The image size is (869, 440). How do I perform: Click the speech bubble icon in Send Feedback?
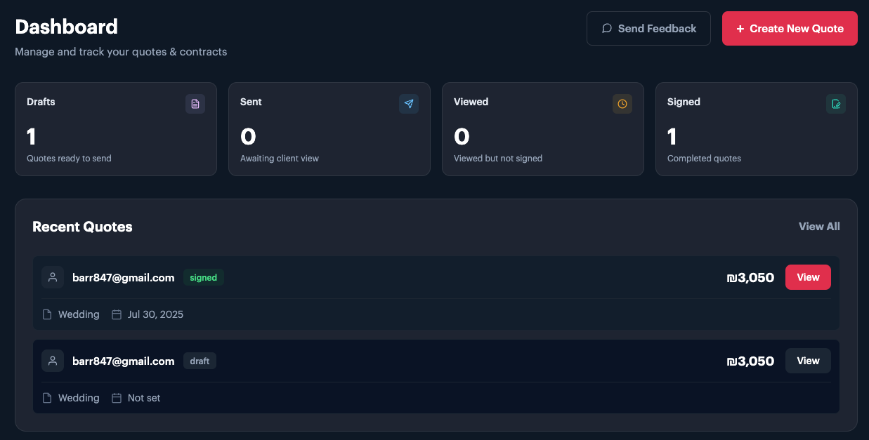coord(607,29)
